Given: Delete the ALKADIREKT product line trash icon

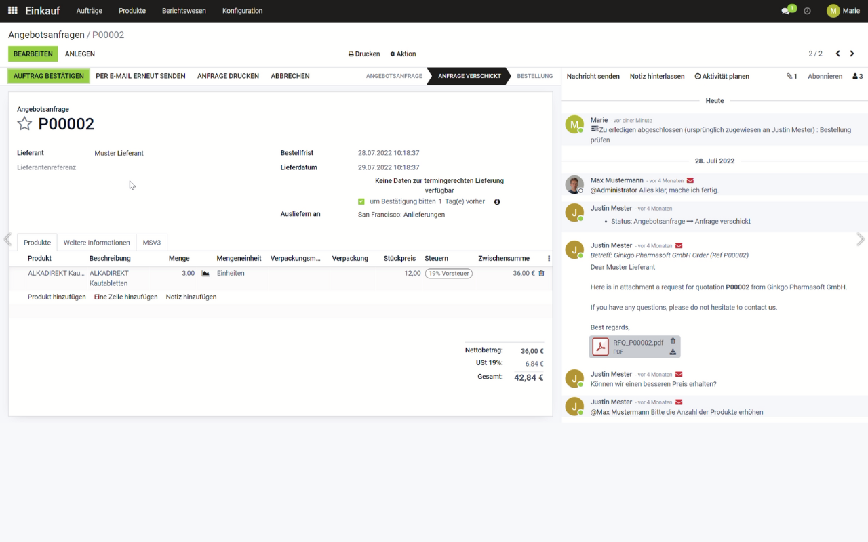Looking at the screenshot, I should point(541,273).
